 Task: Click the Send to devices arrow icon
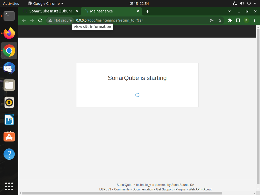212,20
